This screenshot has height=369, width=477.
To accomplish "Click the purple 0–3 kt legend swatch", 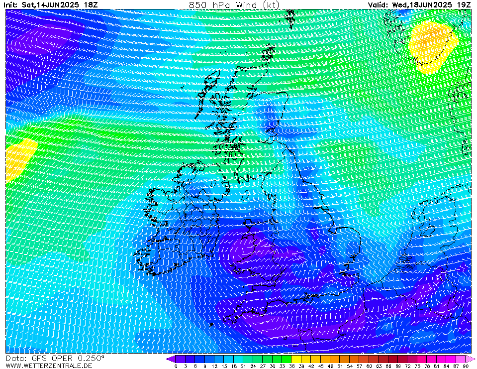I will [x=181, y=359].
